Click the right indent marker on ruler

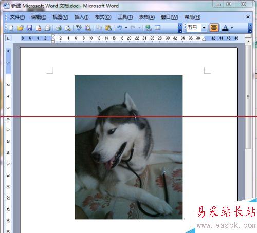click(204, 39)
